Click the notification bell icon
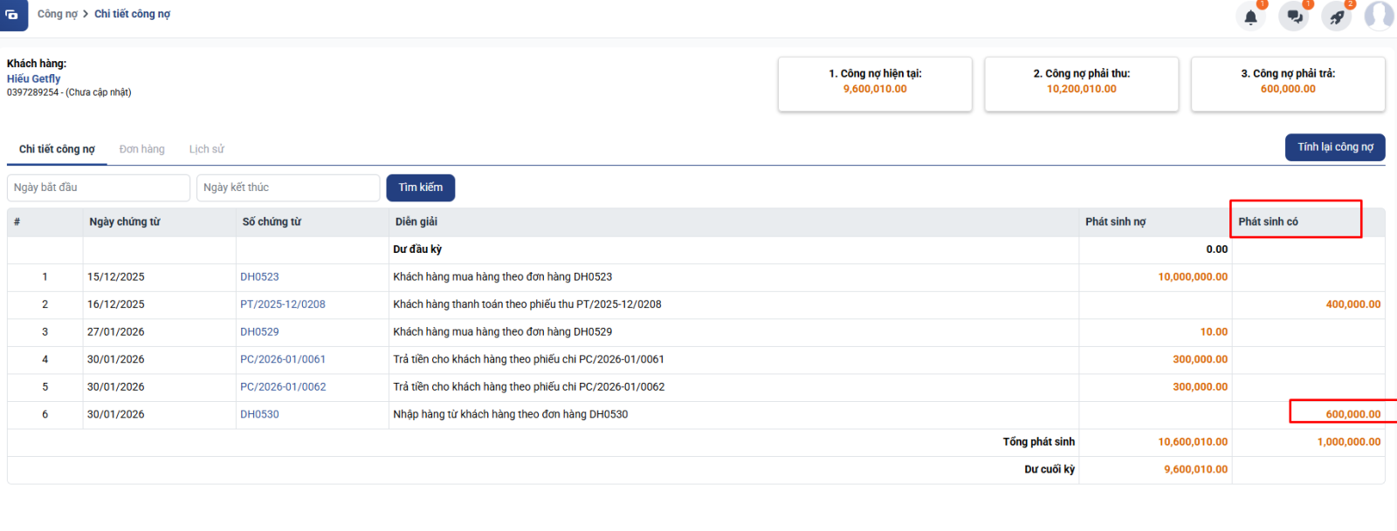1397x531 pixels. pyautogui.click(x=1250, y=17)
